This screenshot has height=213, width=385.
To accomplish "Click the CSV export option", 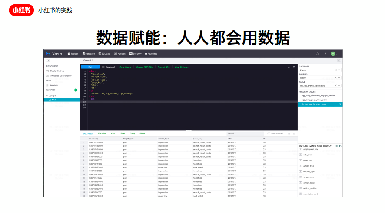I will pyautogui.click(x=113, y=133).
